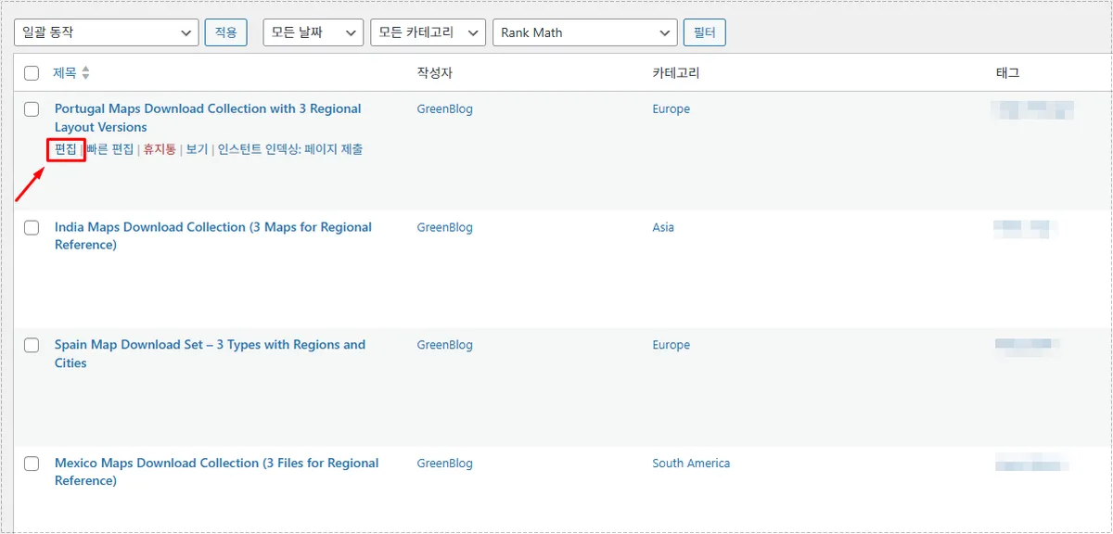1113x534 pixels.
Task: Click the 필터 filter button
Action: tap(704, 32)
